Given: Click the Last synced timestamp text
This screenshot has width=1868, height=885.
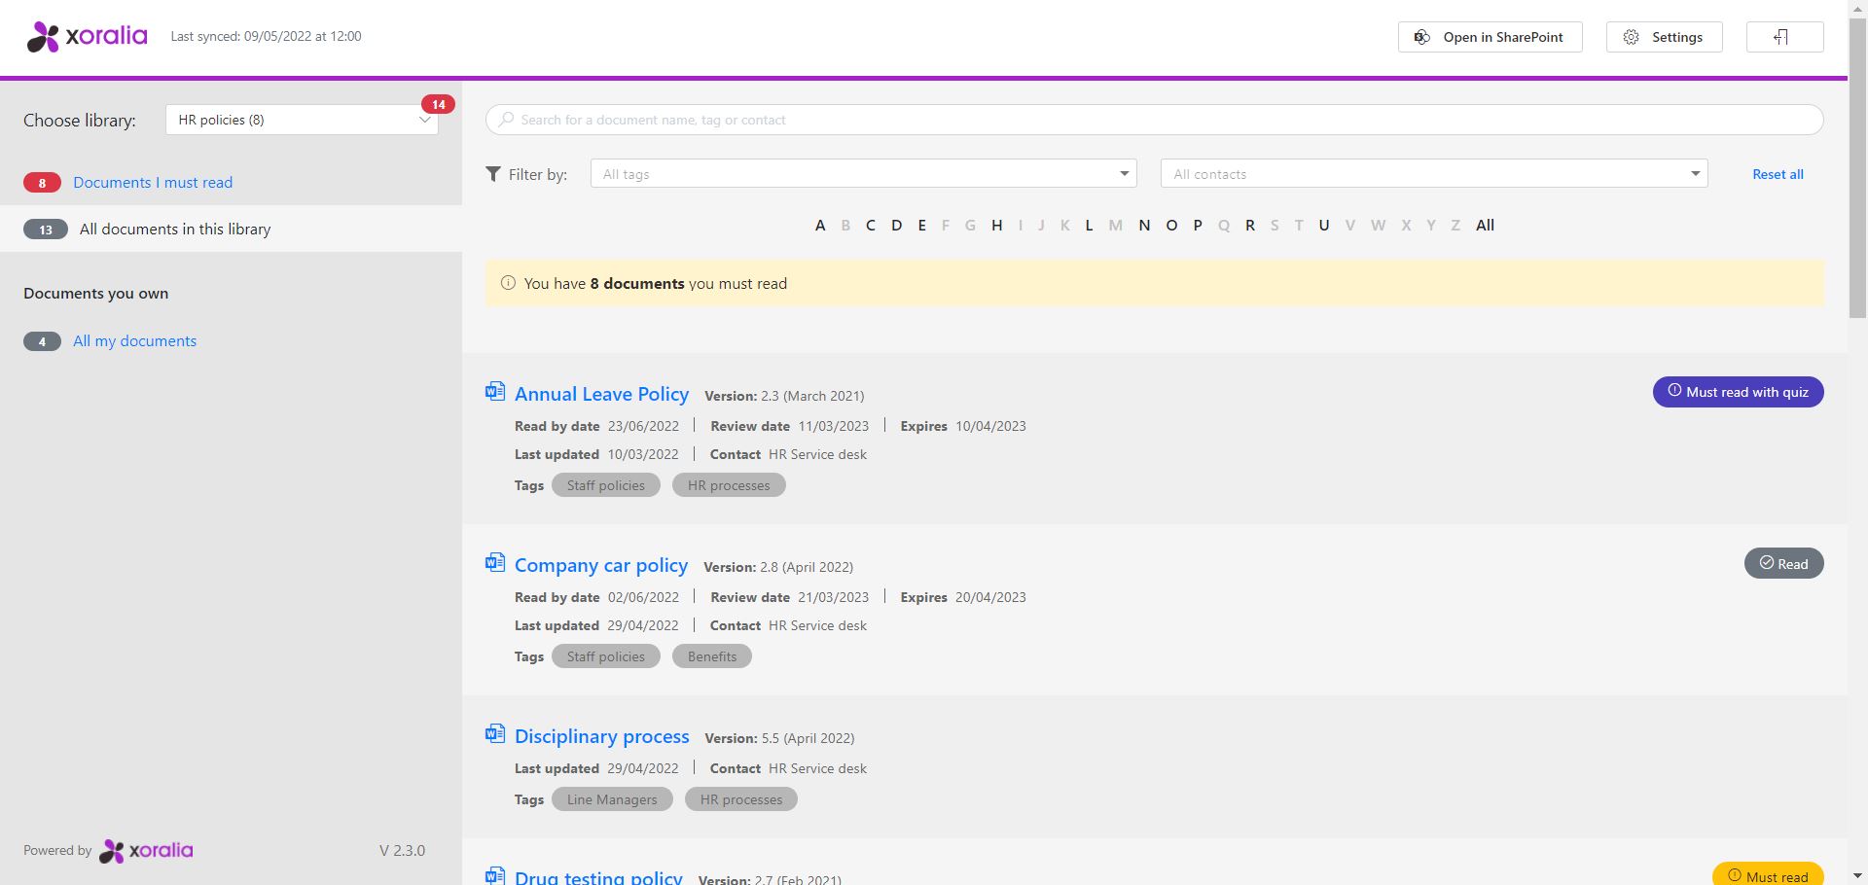Looking at the screenshot, I should point(266,36).
